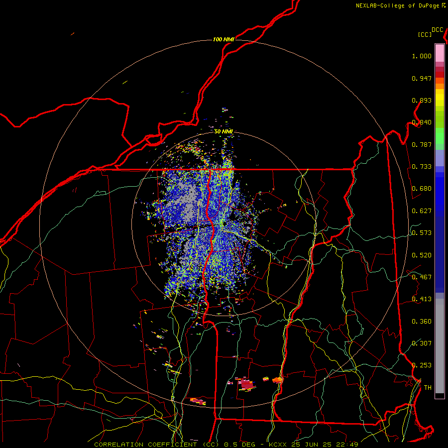
Task: Select the pink swatch at top of color bar
Action: coord(440,53)
